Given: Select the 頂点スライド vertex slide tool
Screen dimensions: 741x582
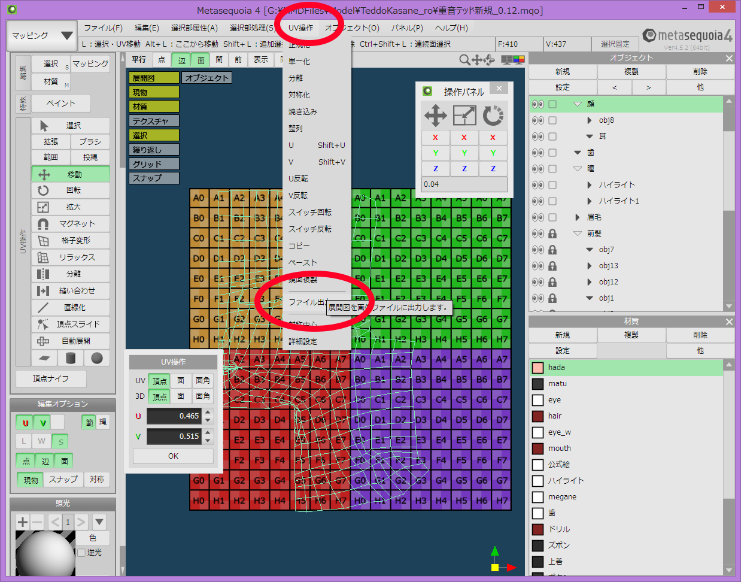Looking at the screenshot, I should tap(71, 325).
